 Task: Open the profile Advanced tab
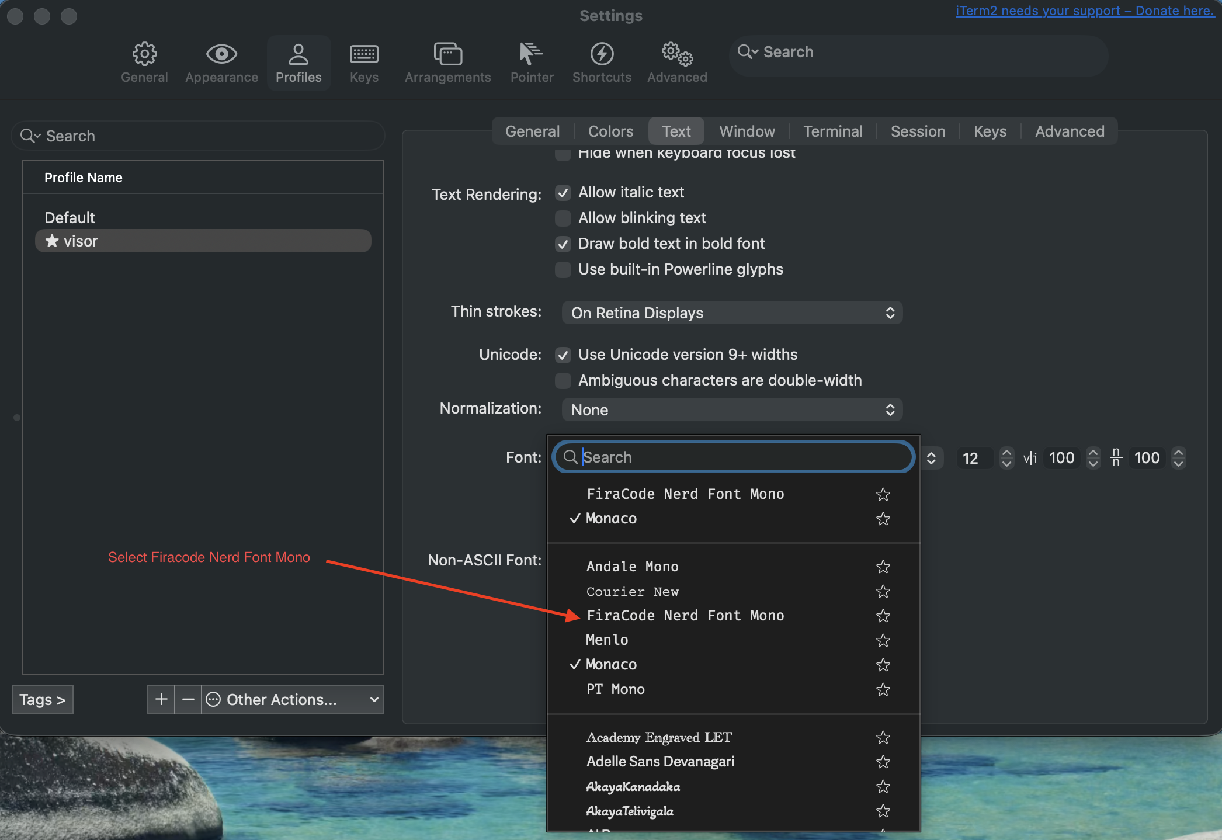click(1070, 131)
